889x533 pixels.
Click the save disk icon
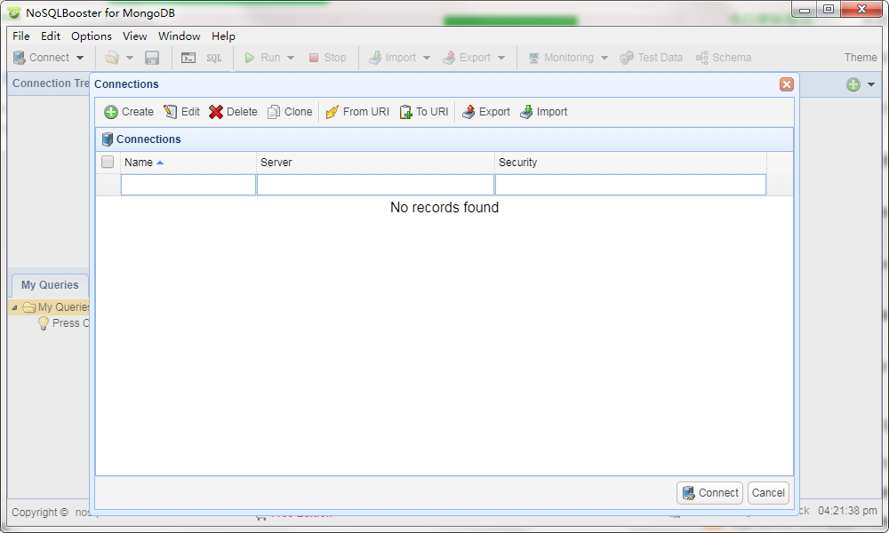tap(152, 57)
